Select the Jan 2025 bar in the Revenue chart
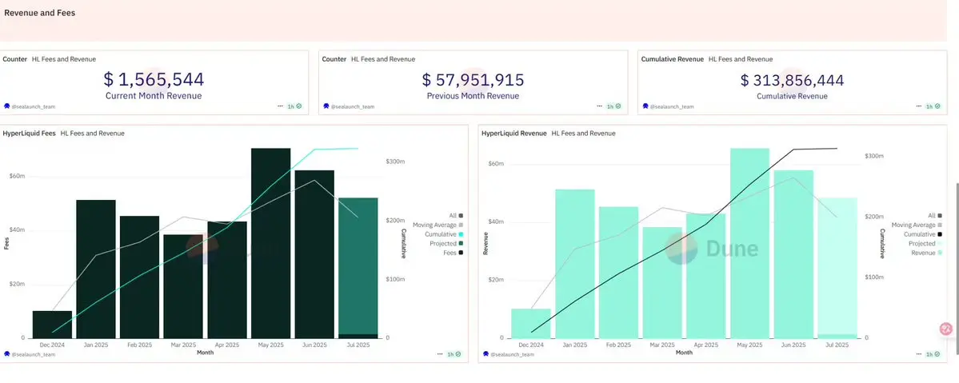Viewport: 959px width, 383px height. 575,264
